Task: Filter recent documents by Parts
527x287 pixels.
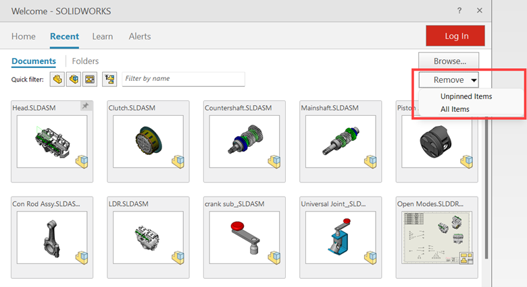Action: click(x=57, y=79)
